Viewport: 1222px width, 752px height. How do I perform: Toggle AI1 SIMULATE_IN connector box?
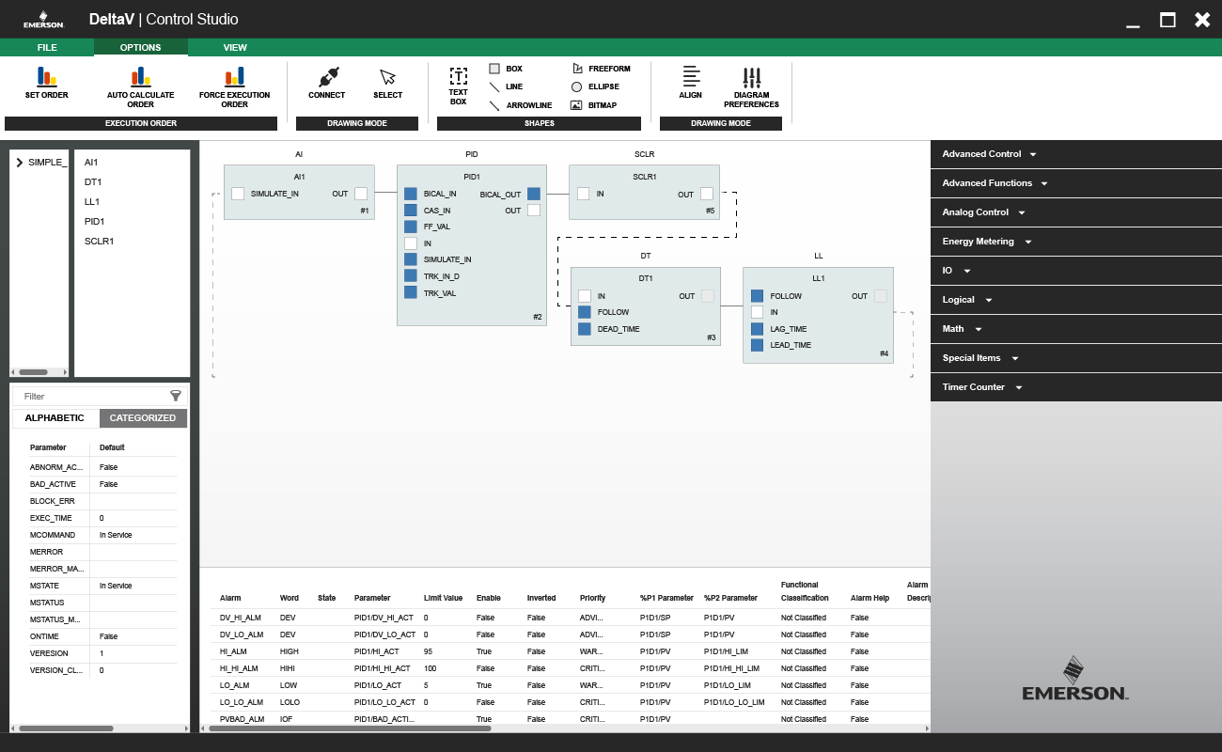click(x=238, y=194)
